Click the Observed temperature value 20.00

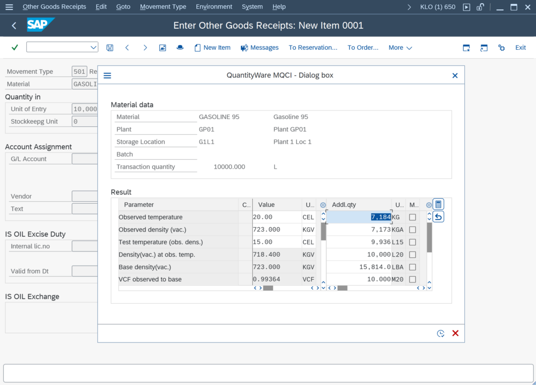(x=277, y=217)
